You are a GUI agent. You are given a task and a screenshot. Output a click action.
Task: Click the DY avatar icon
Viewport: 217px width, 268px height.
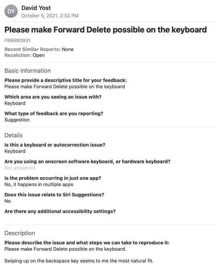coord(11,11)
